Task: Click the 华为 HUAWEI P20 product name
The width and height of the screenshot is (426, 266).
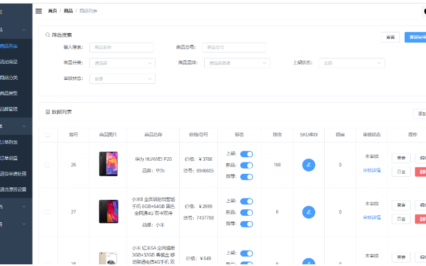Action: [x=153, y=159]
